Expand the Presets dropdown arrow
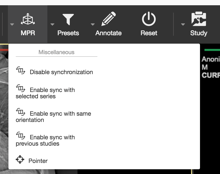 [52, 24]
